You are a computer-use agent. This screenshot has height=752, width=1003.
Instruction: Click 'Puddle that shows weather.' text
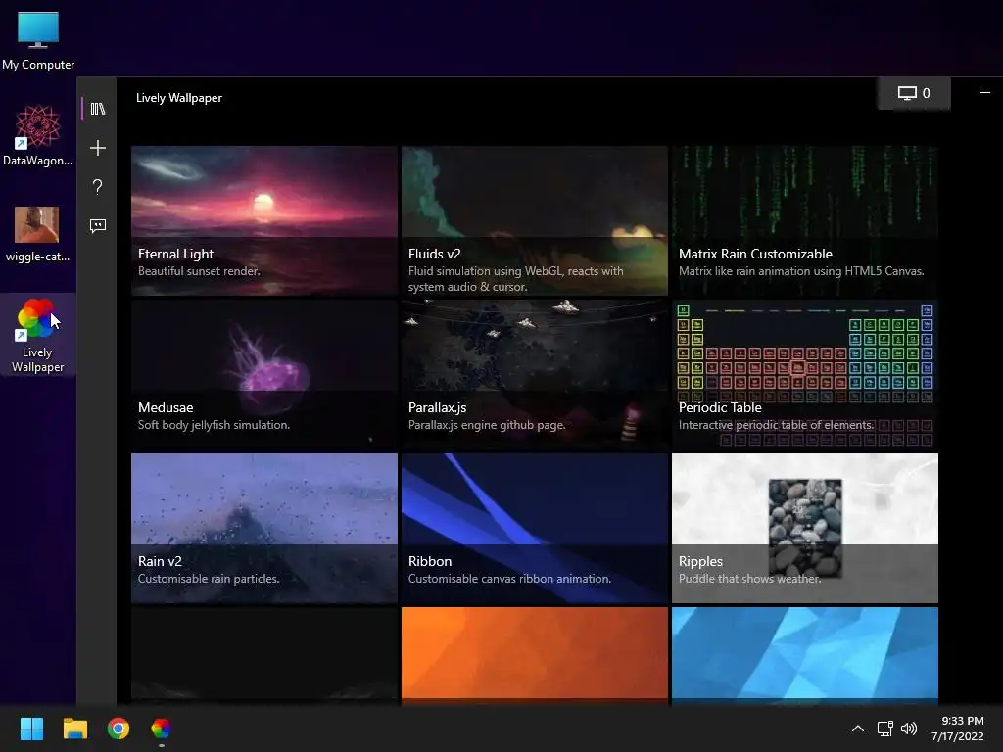point(749,578)
